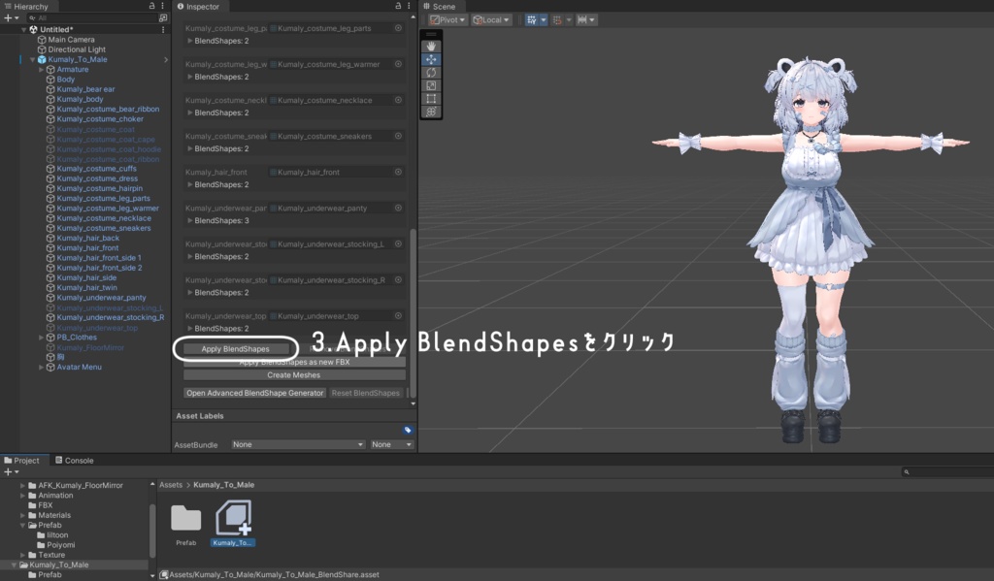
Task: Toggle grid snapping in Scene toolbar
Action: pyautogui.click(x=556, y=19)
